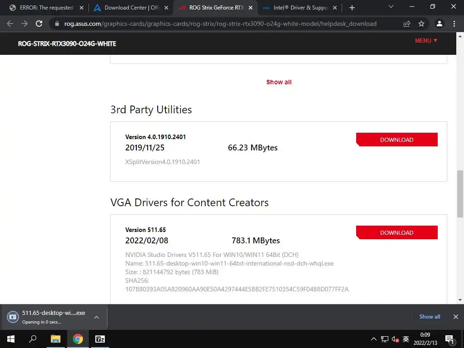Click VGA Drivers for Content Creators heading
This screenshot has width=464, height=348.
pos(189,203)
